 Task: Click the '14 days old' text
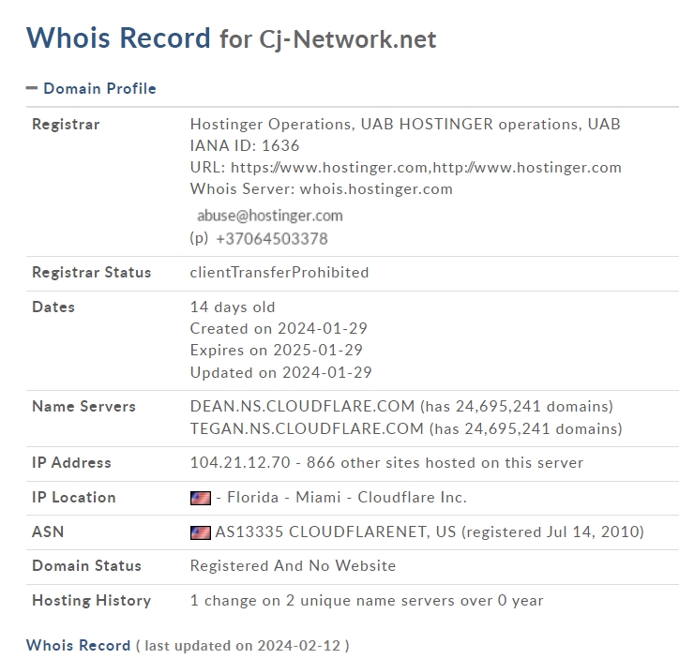(x=233, y=307)
